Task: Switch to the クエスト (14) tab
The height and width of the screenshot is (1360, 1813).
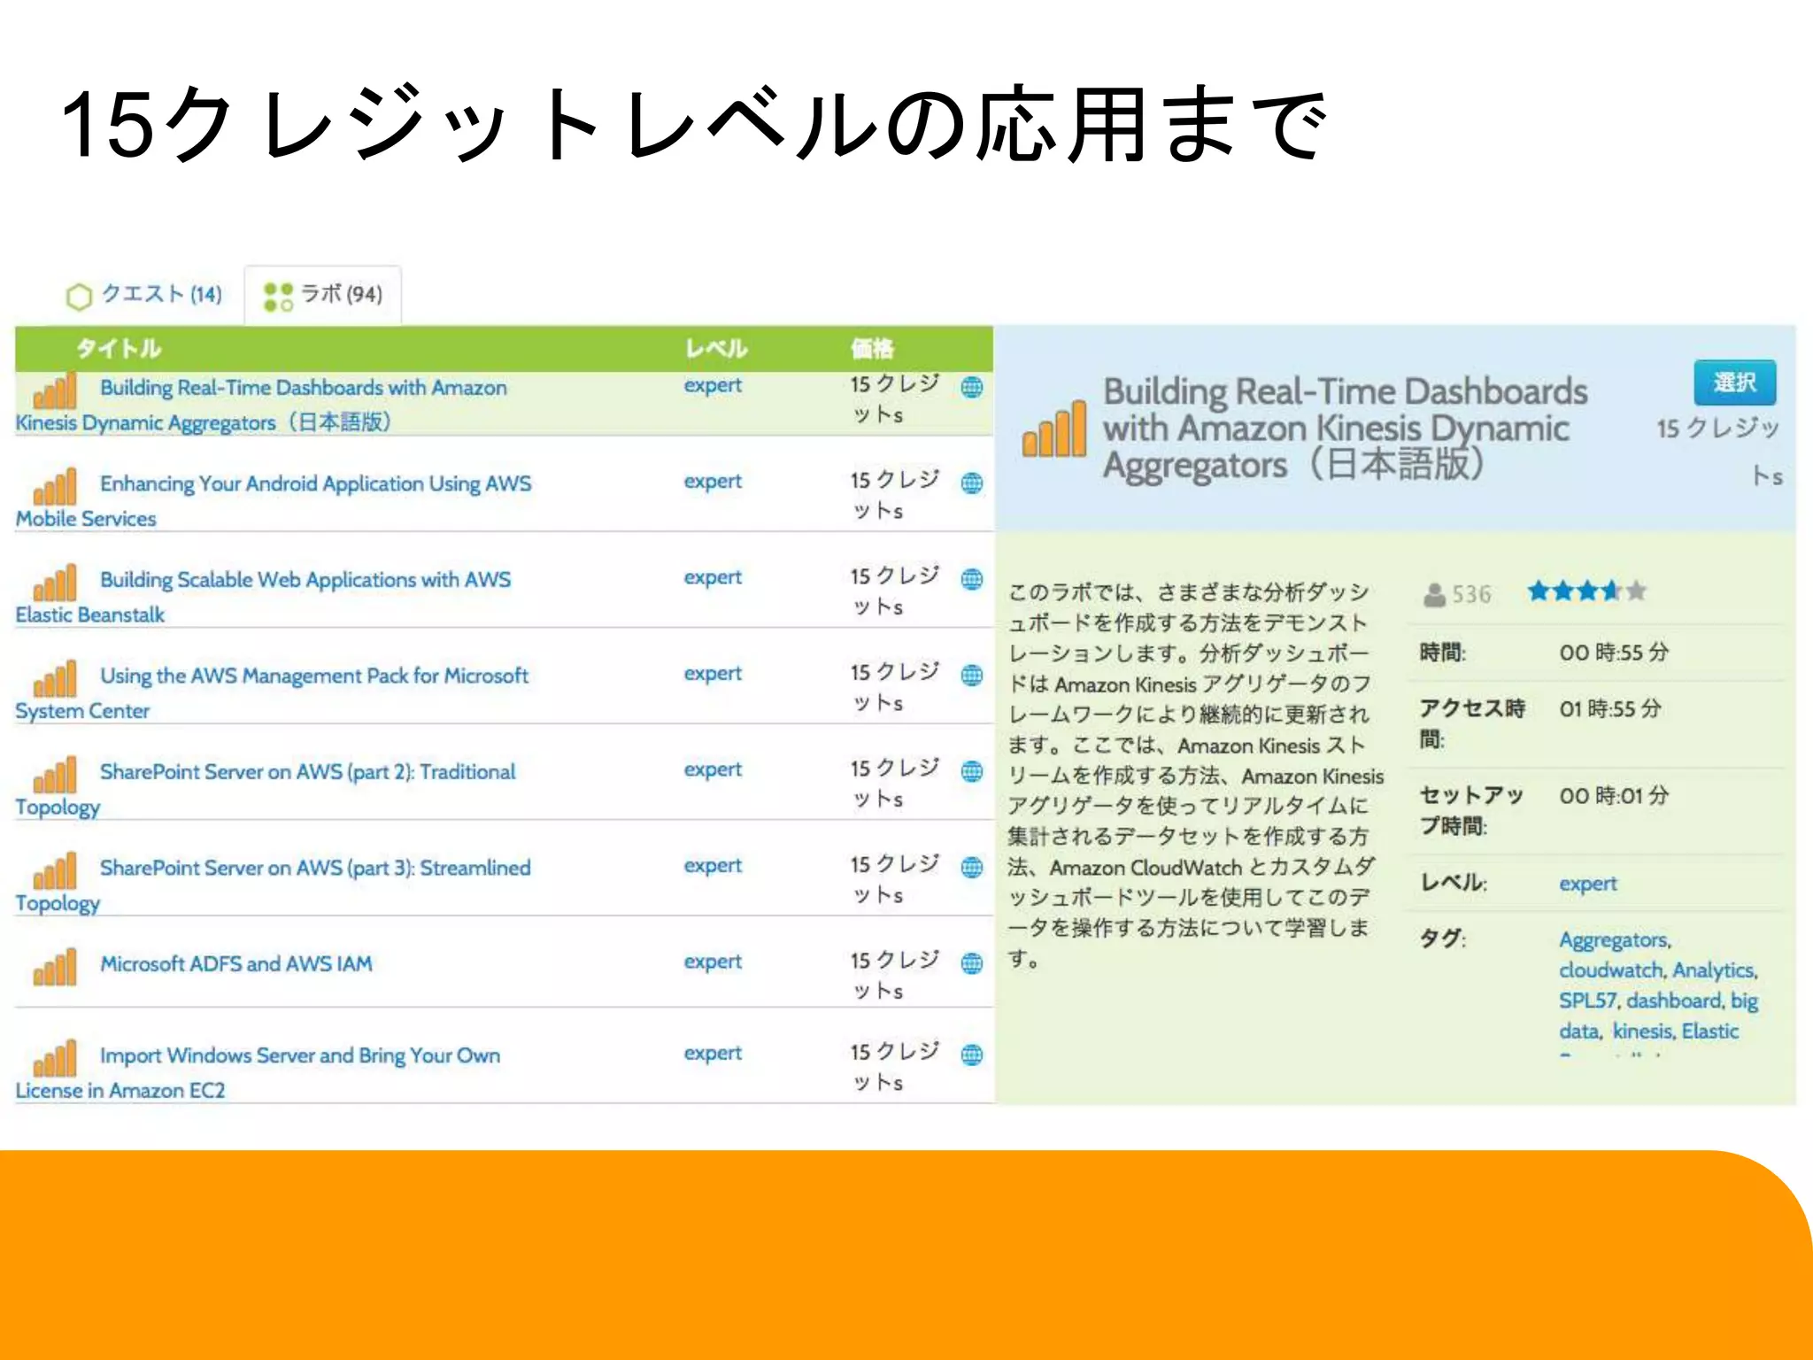Action: pos(144,295)
